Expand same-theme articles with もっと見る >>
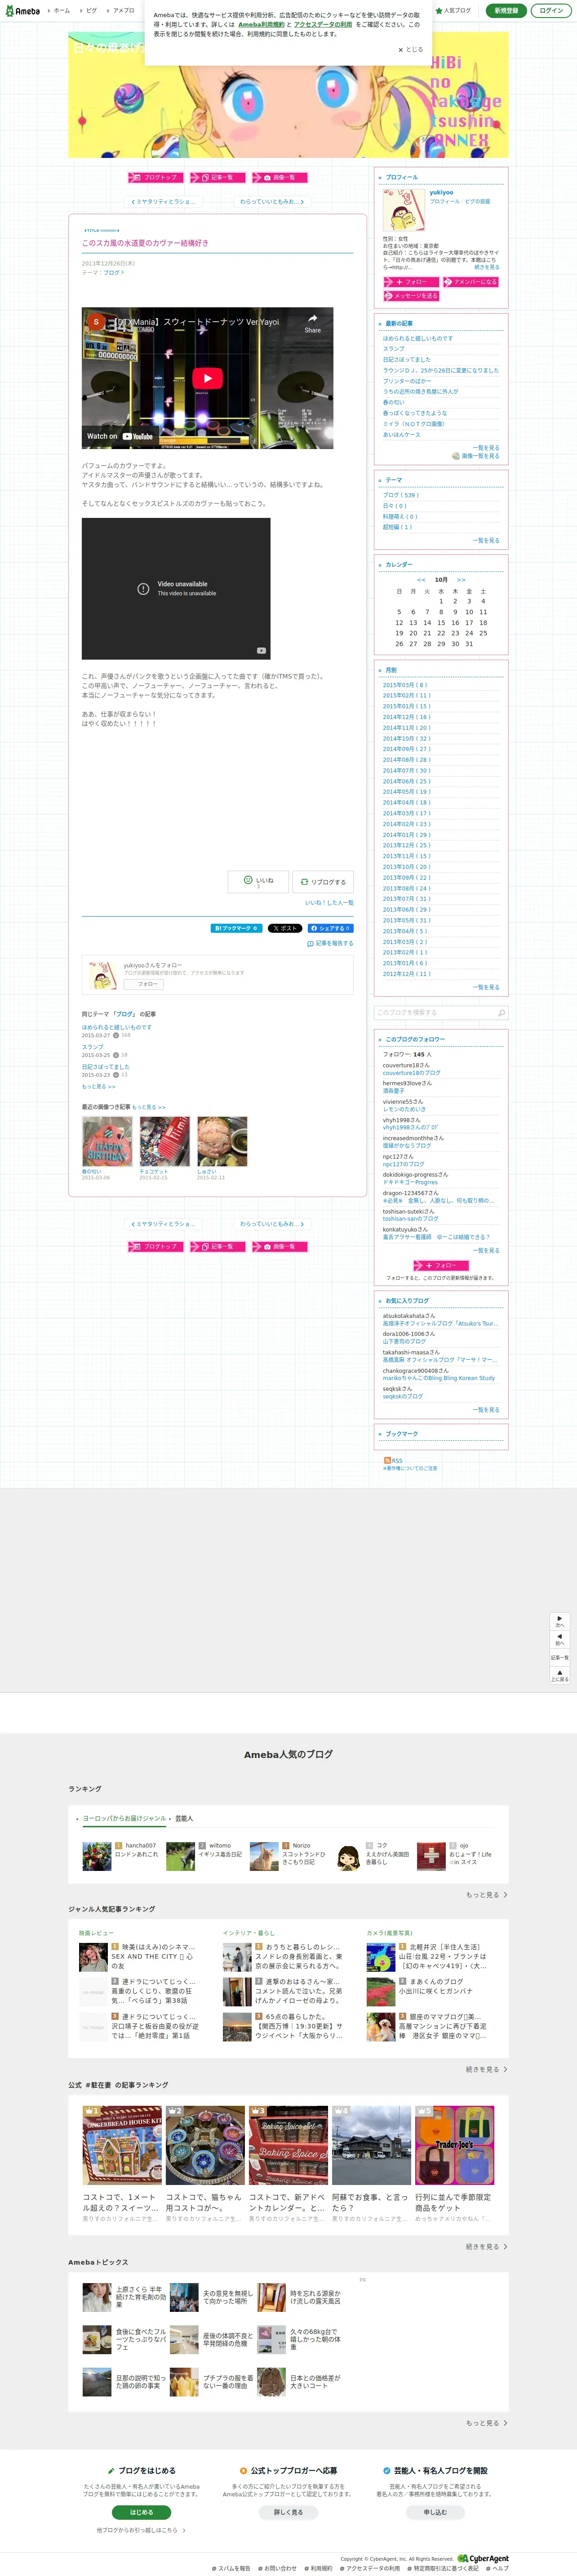 click(x=98, y=1086)
